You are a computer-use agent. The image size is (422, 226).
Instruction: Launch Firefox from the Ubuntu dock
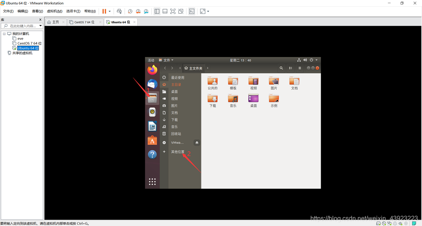[152, 70]
